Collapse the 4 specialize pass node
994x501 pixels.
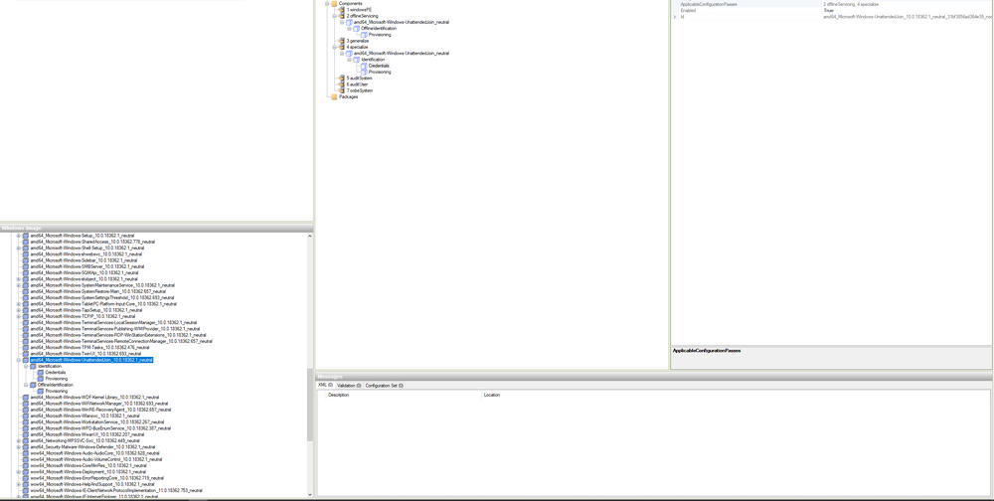click(x=335, y=47)
